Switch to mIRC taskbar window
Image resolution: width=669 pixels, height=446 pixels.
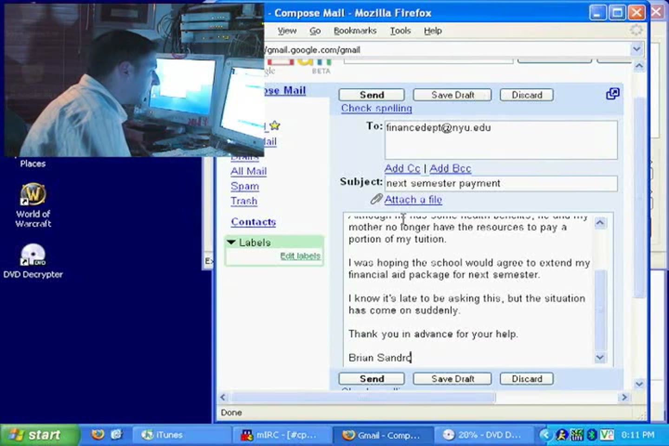pos(282,435)
